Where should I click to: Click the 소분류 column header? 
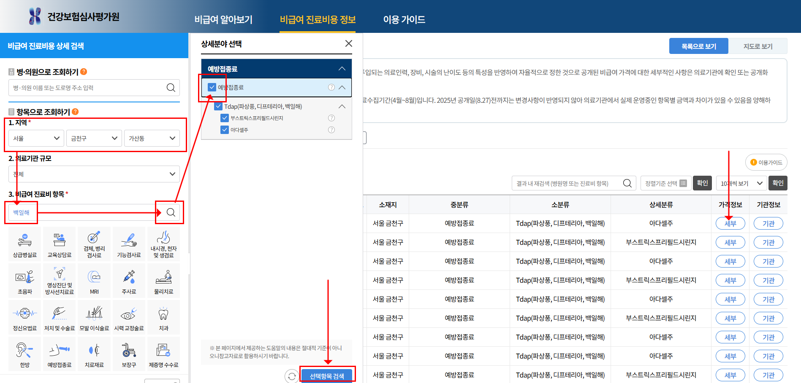point(560,205)
